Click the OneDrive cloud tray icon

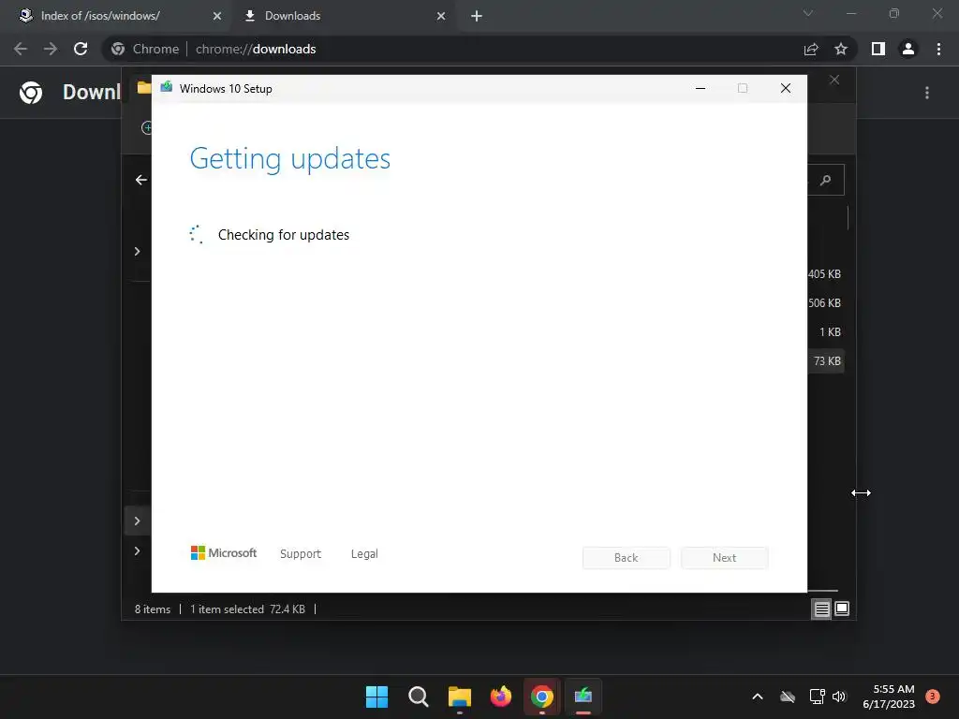point(788,697)
